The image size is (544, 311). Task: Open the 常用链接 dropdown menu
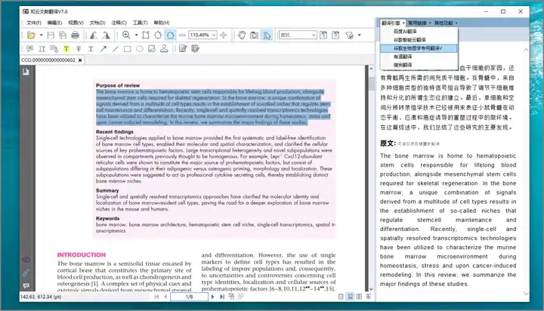pos(419,23)
